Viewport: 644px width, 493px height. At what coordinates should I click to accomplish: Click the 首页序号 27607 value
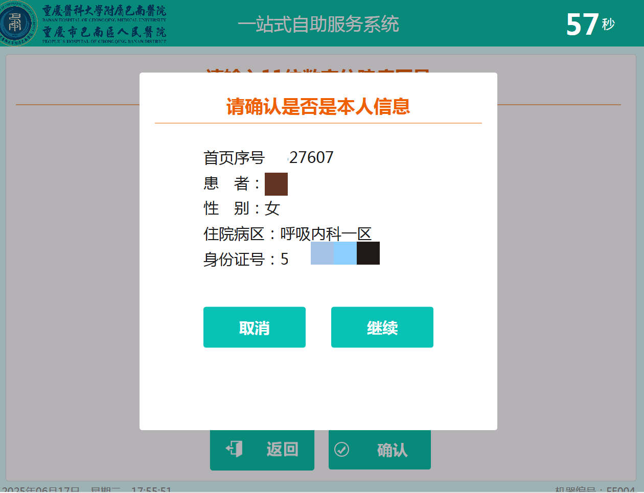click(x=311, y=157)
